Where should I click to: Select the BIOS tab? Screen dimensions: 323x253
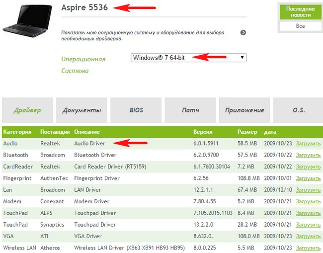click(136, 110)
